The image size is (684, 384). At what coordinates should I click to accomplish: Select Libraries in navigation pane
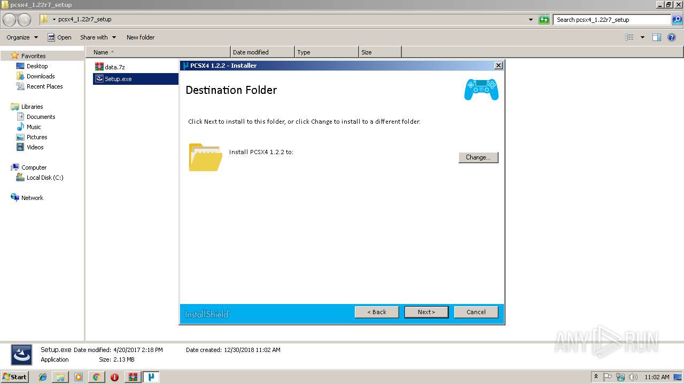(32, 107)
